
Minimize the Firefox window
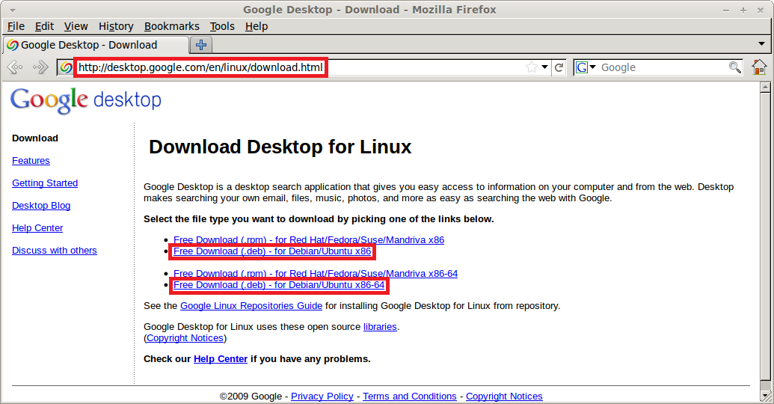(x=726, y=10)
